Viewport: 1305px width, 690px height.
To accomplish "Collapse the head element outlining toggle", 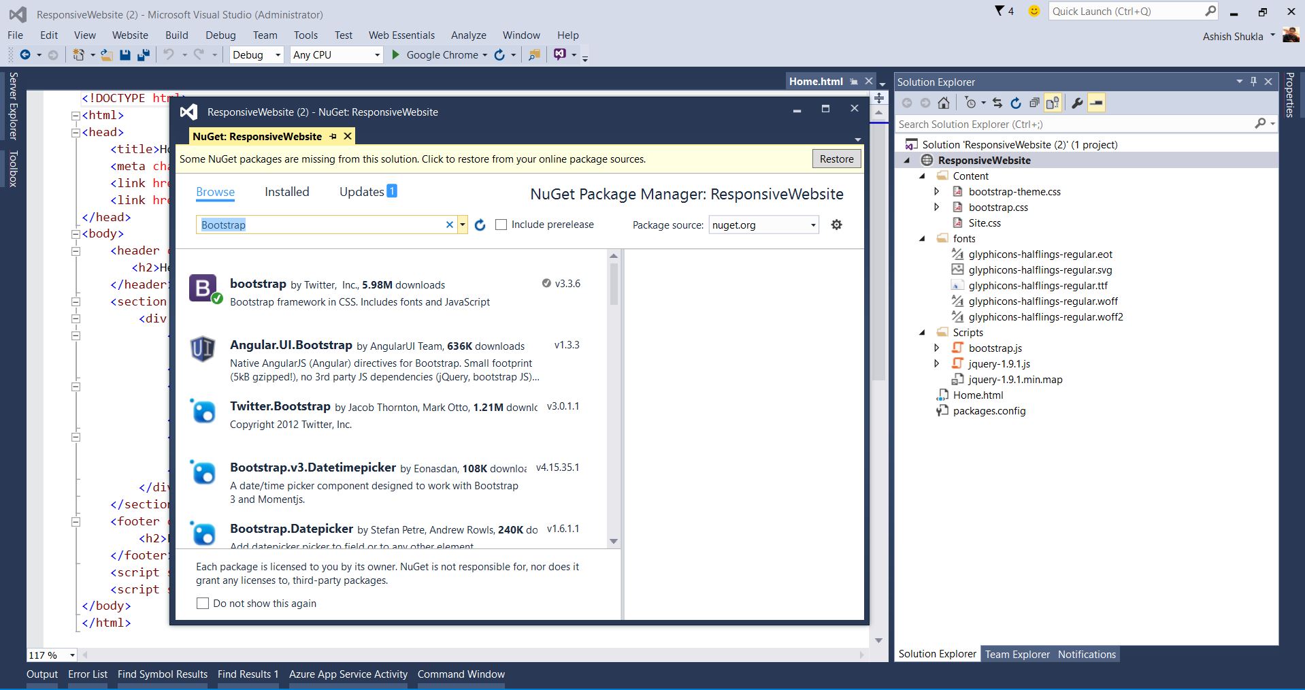I will (76, 133).
